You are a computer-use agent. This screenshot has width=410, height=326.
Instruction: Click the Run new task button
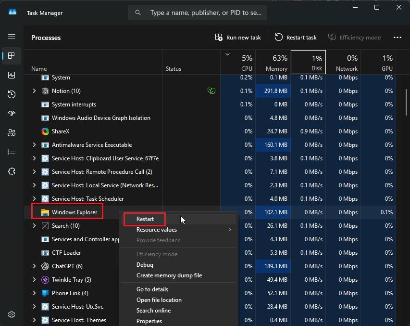tap(238, 38)
